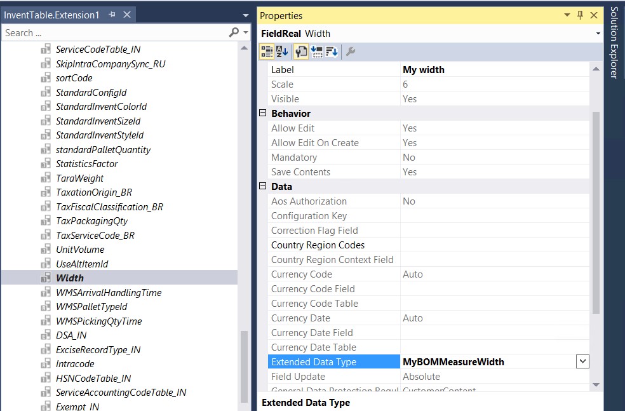Click the Scale property row
Screen dimensions: 625x411
[x=429, y=84]
